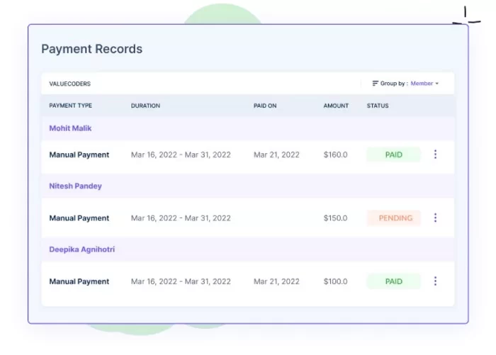496x355 pixels.
Task: Sort by Duration column header
Action: (145, 106)
